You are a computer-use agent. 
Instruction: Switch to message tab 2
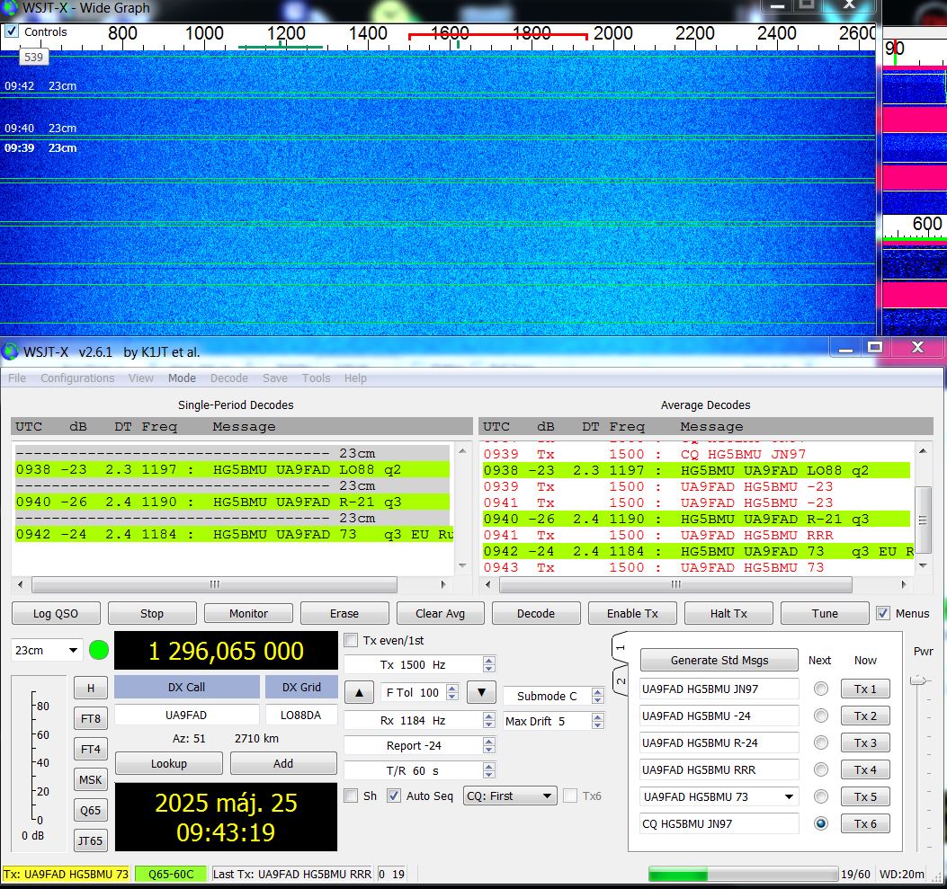coord(621,681)
